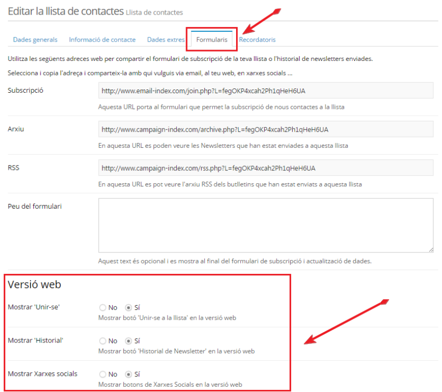This screenshot has height=392, width=442.
Task: Click the 'RSS' field label
Action: (14, 168)
